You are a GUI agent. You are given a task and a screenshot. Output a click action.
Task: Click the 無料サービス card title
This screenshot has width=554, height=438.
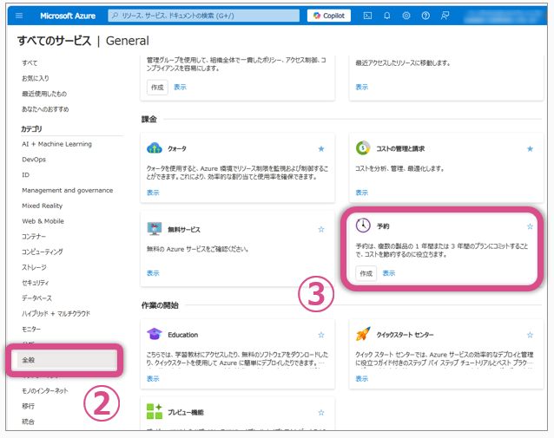[x=184, y=230]
